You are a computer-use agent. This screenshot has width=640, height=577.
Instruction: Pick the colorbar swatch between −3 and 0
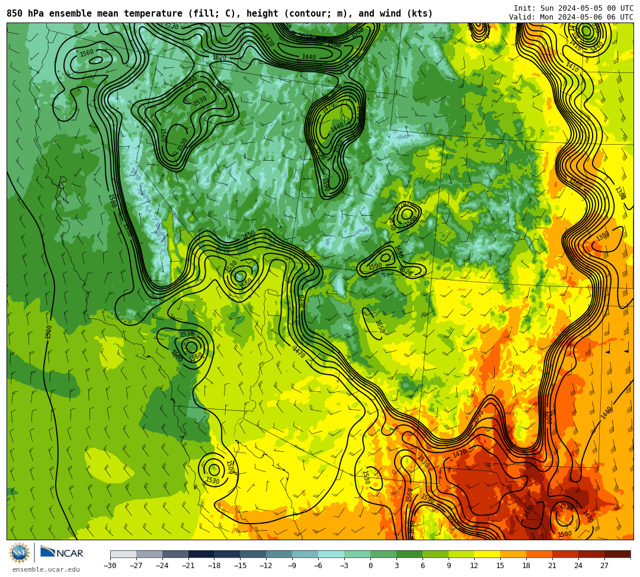[357, 554]
